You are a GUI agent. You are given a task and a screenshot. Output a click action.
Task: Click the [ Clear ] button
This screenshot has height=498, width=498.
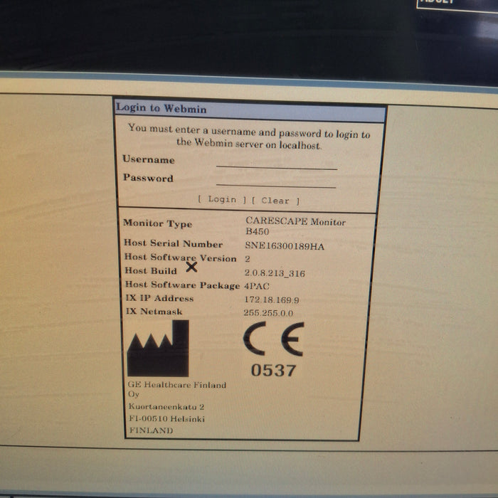point(275,201)
